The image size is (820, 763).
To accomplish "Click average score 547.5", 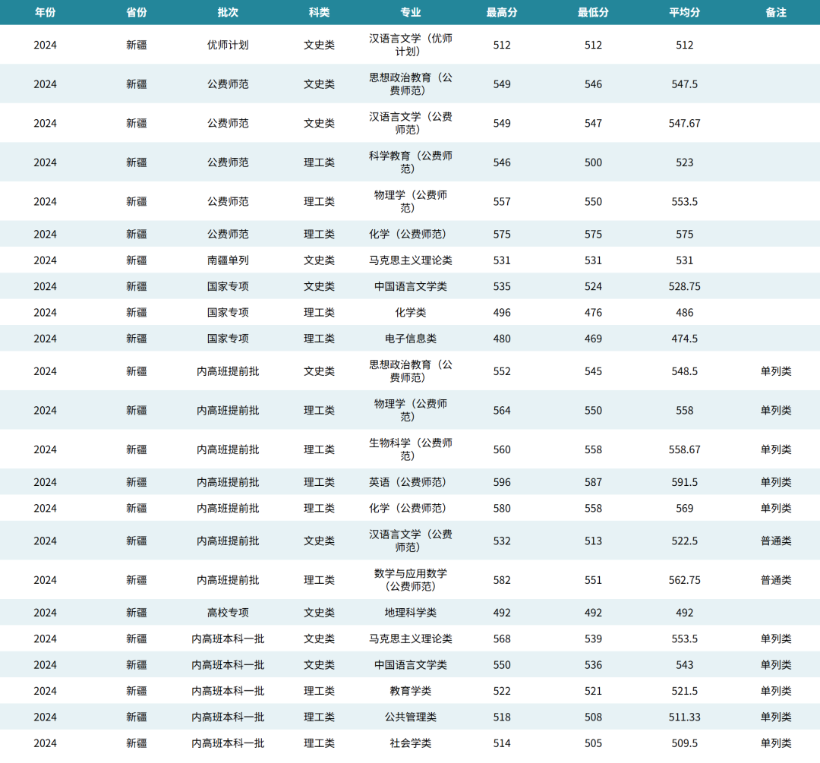I will tap(685, 84).
